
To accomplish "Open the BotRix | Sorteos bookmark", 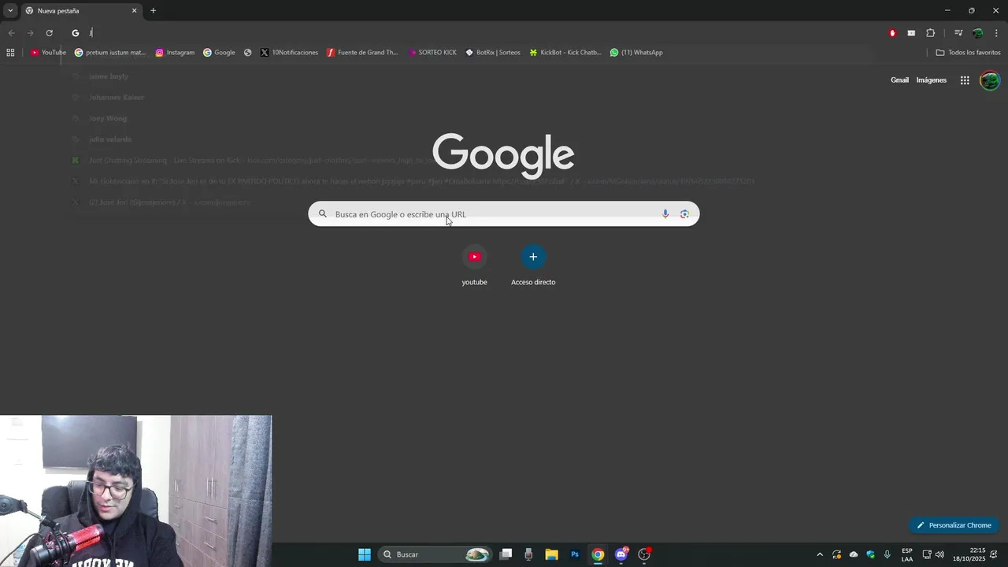I will tap(493, 53).
